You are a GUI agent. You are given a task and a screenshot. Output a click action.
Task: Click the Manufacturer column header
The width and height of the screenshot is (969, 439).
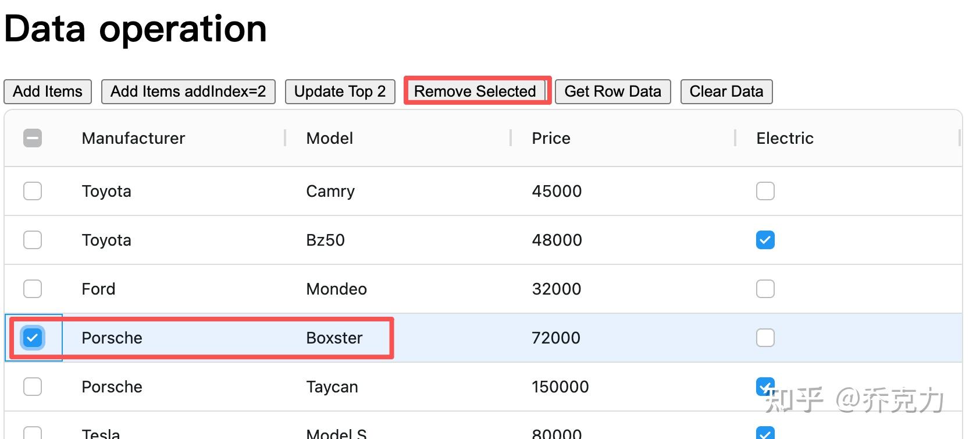point(133,138)
